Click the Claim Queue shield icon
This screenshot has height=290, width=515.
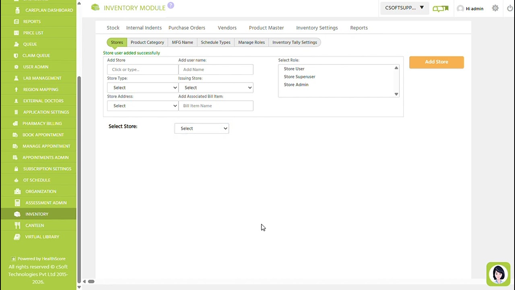click(x=16, y=55)
